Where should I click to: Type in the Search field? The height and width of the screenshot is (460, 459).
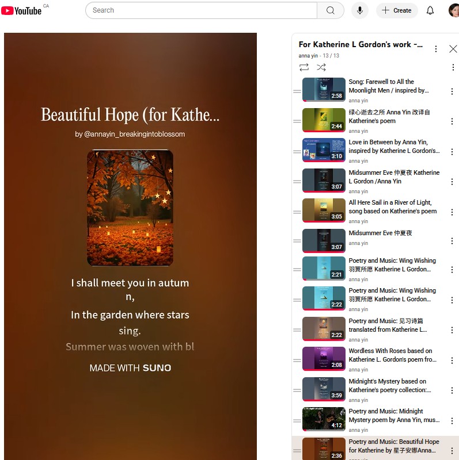click(202, 10)
